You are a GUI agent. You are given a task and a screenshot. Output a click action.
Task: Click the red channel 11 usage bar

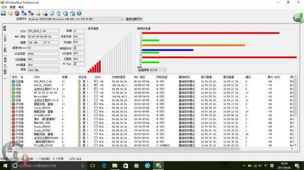click(219, 57)
